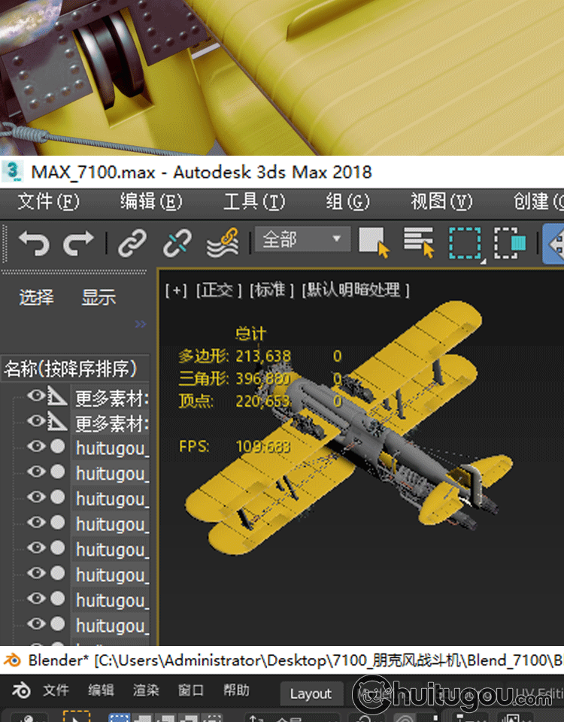This screenshot has height=722, width=564.
Task: Open the 显示 menu in Scene Explorer
Action: pyautogui.click(x=99, y=297)
